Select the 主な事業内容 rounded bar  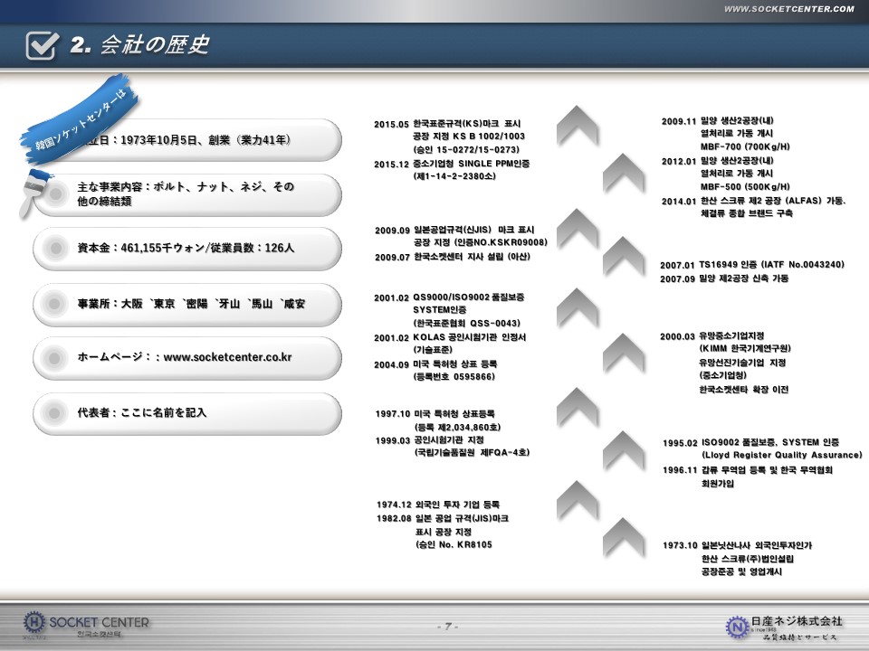(x=187, y=194)
